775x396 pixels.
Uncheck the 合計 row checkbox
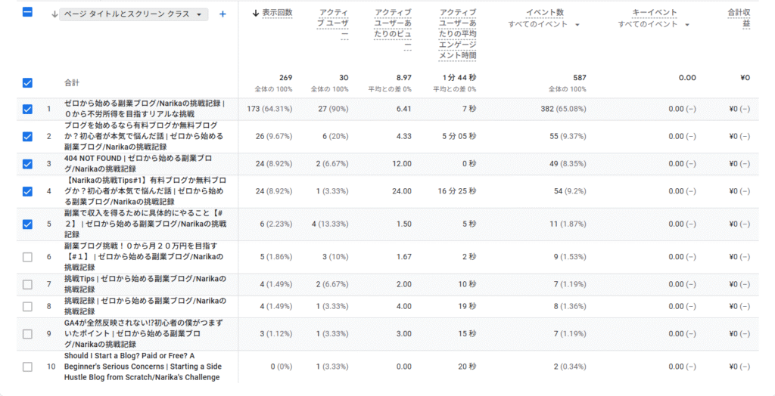(27, 82)
